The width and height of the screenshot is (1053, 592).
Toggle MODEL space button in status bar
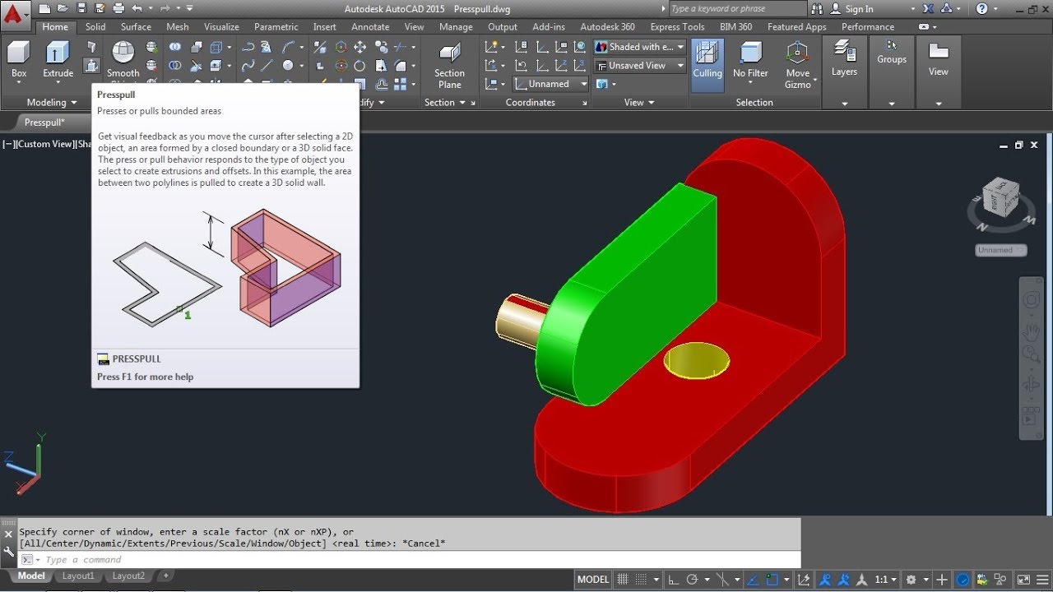click(x=593, y=580)
